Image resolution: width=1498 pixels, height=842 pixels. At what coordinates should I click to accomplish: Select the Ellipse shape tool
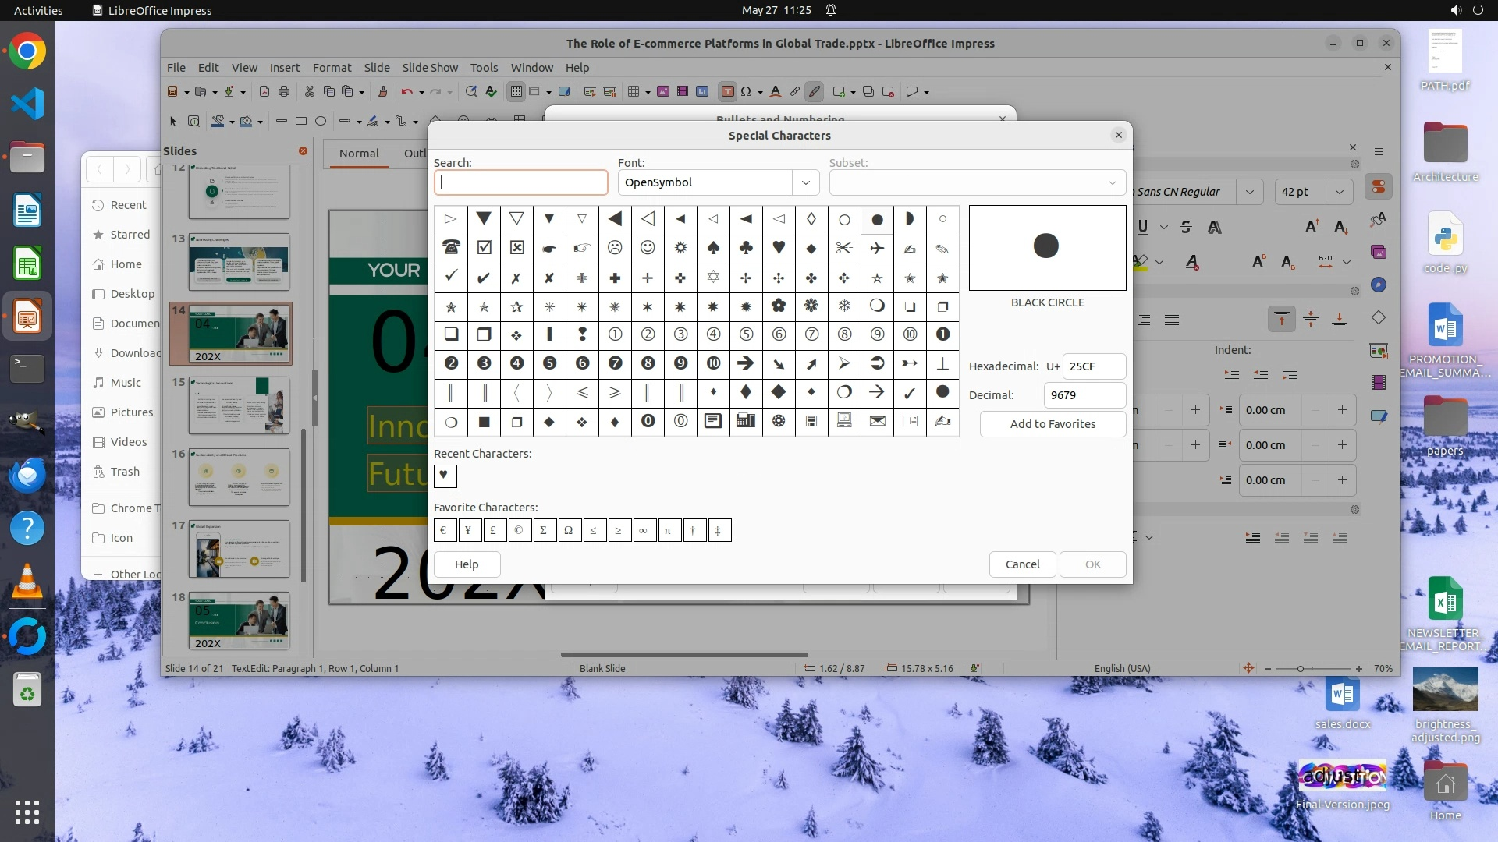point(321,121)
